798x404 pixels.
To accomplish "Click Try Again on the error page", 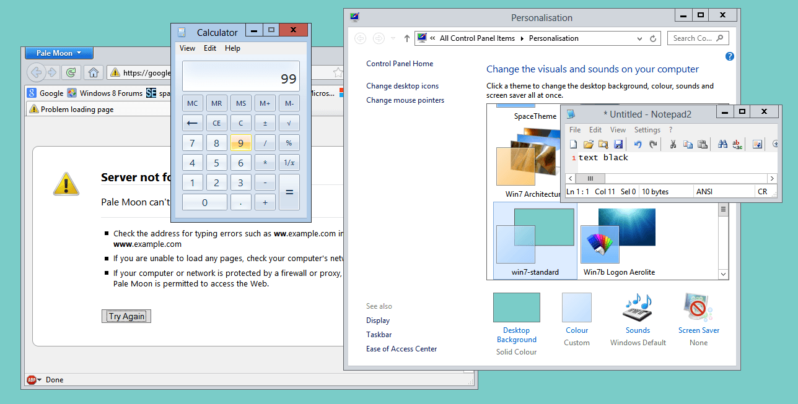I will tap(126, 316).
